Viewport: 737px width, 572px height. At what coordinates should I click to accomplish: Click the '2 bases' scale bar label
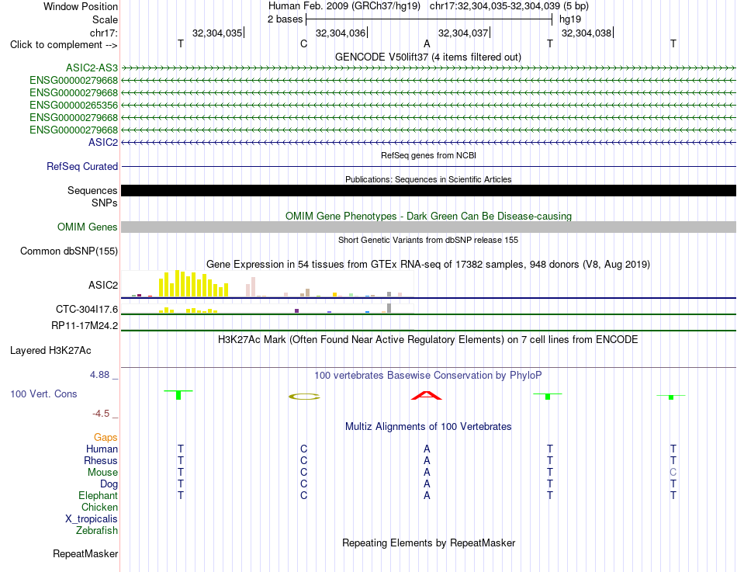[x=285, y=19]
